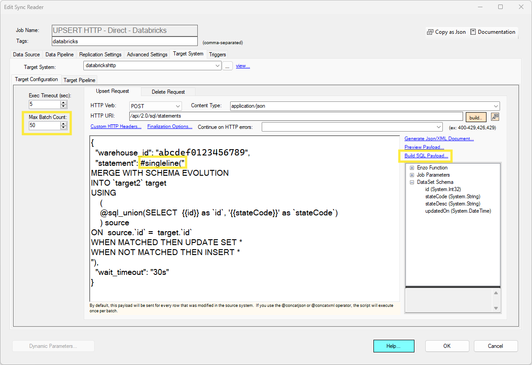Click the Build SQL Payload link

point(426,155)
